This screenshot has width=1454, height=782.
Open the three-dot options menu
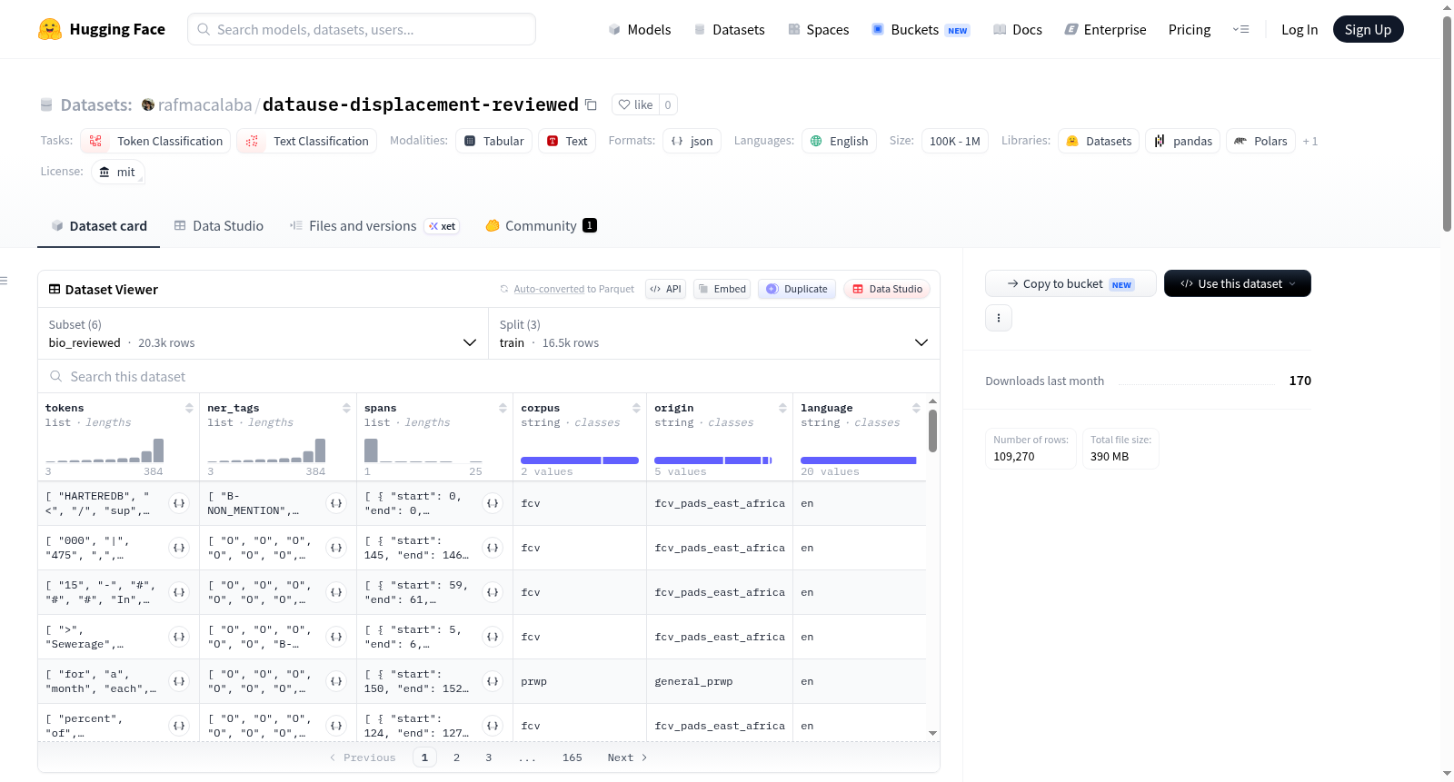pyautogui.click(x=999, y=318)
